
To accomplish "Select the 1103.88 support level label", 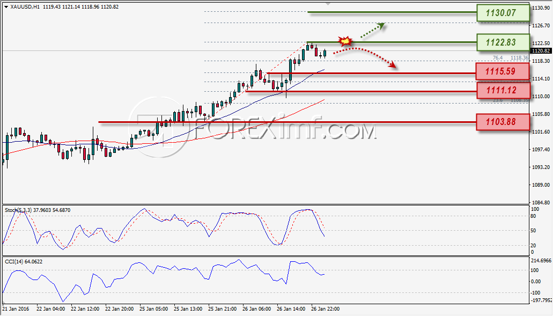I will [x=503, y=122].
